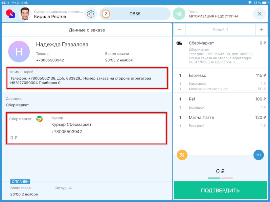Screen dimensions: 270x202
Task: Tap courier phone +78005503942
Action: pos(67,132)
